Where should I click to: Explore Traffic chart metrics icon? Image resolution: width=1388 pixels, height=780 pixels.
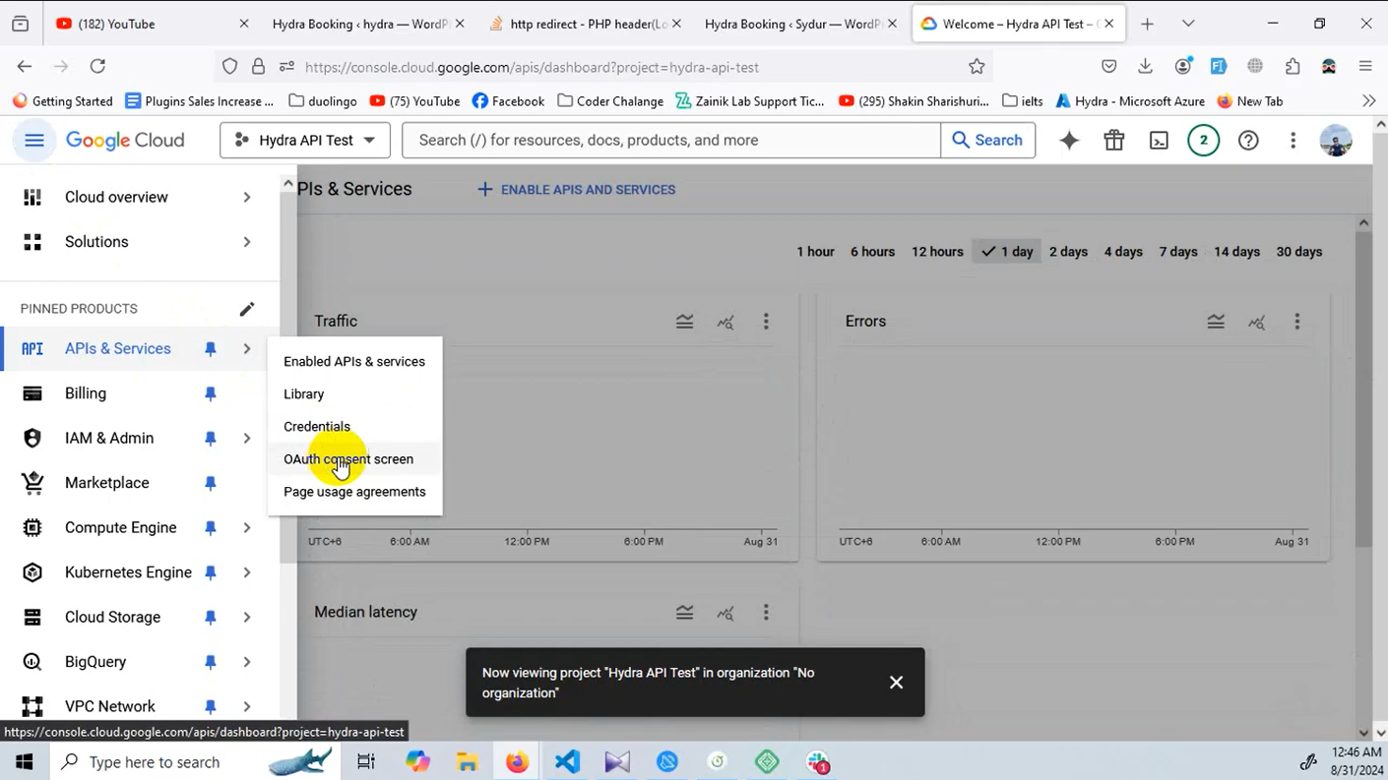click(x=726, y=322)
